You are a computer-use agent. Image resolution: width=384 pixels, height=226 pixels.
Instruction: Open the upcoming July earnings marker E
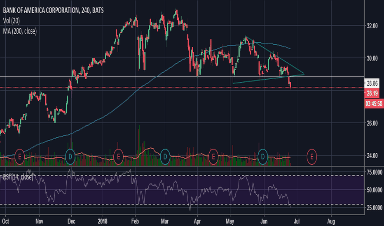click(x=312, y=157)
